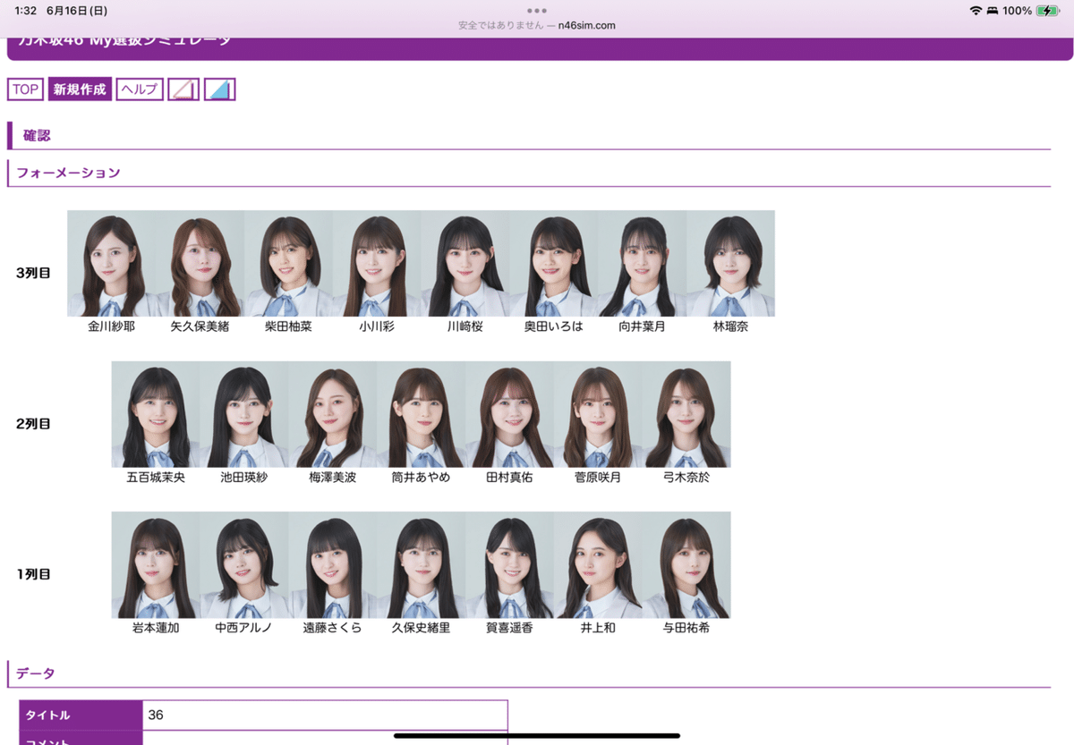Click the 金川紗耶 photo in row 3
Viewport: 1074px width, 745px height.
click(110, 263)
